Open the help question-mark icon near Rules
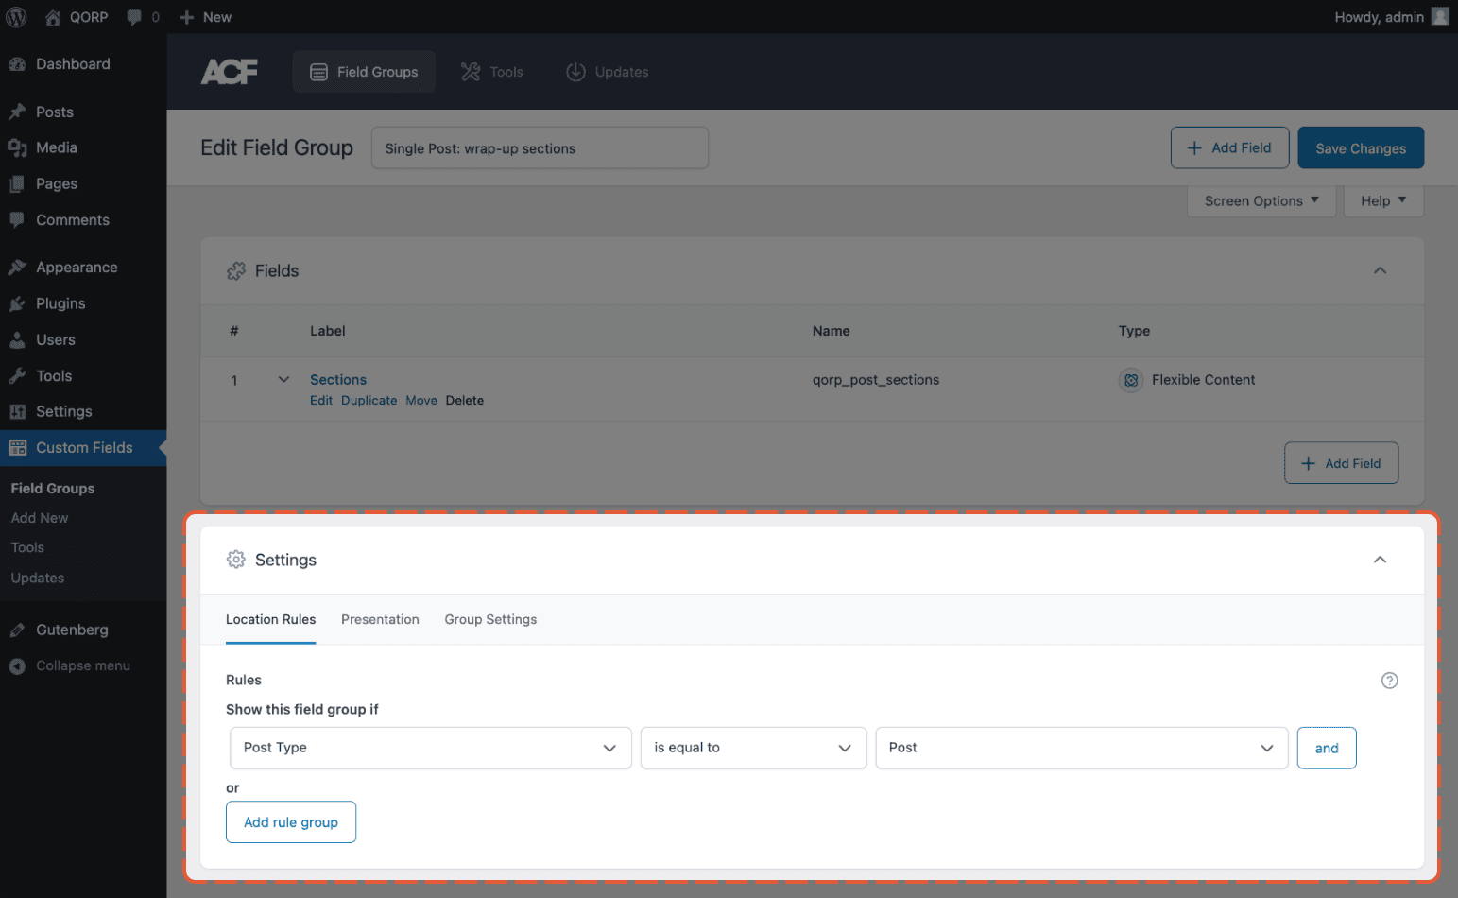The height and width of the screenshot is (898, 1458). 1389,680
